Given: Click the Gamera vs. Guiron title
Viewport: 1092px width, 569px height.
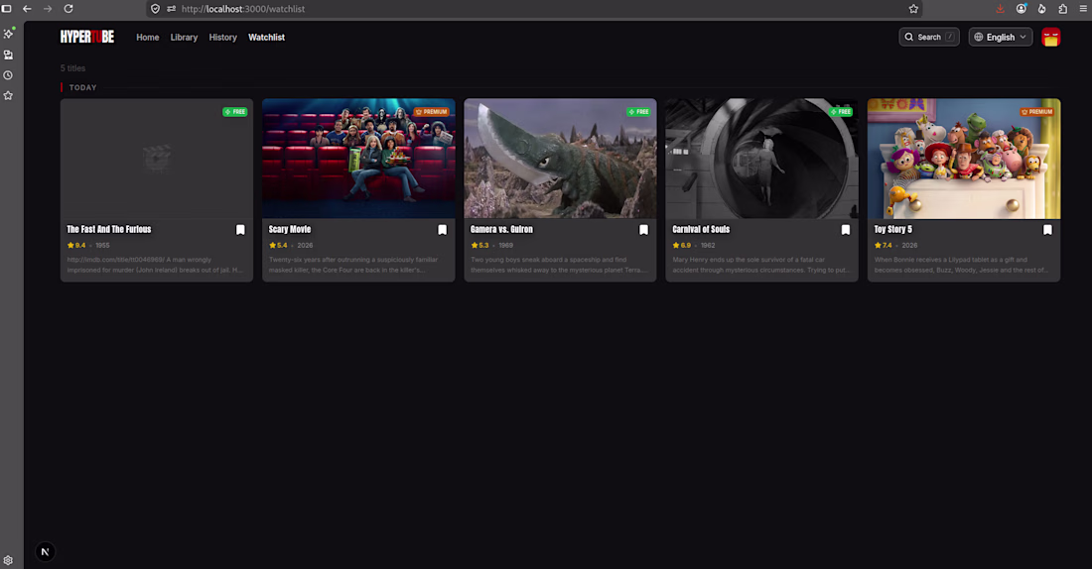Looking at the screenshot, I should coord(501,229).
